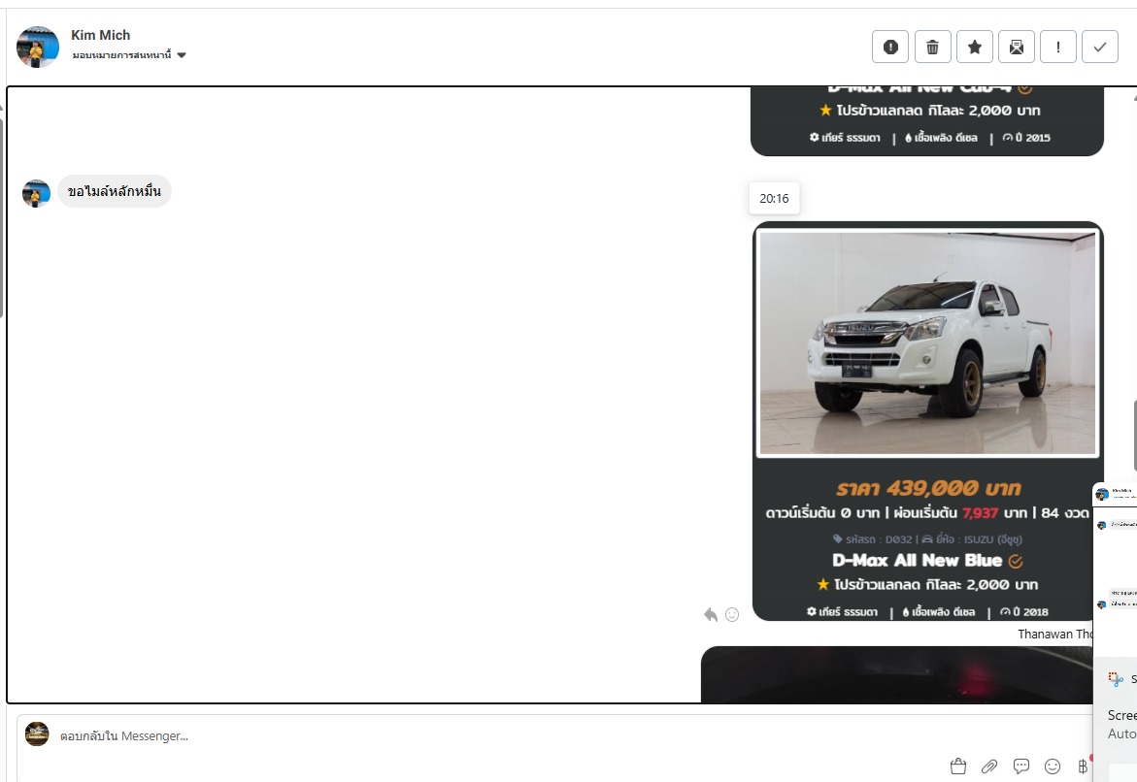The height and width of the screenshot is (782, 1137).
Task: Flag conversation with exclamation priority icon
Action: point(1058,48)
